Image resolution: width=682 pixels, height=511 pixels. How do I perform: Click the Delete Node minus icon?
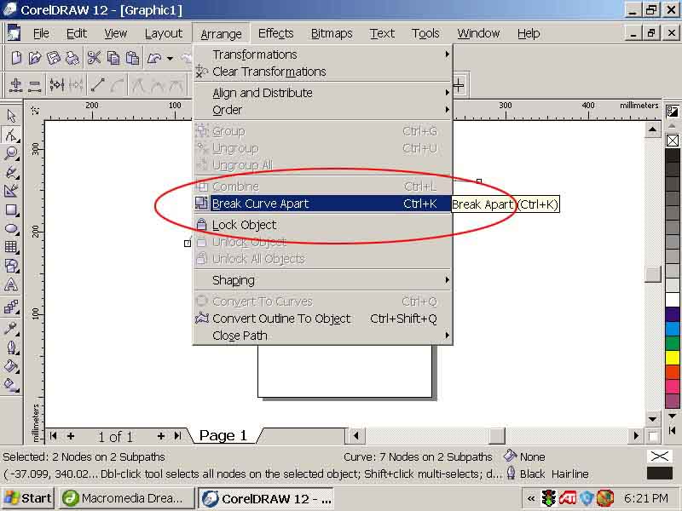[34, 84]
